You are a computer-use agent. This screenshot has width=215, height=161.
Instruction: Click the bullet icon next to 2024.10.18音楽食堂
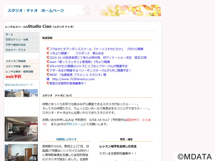click(48, 57)
